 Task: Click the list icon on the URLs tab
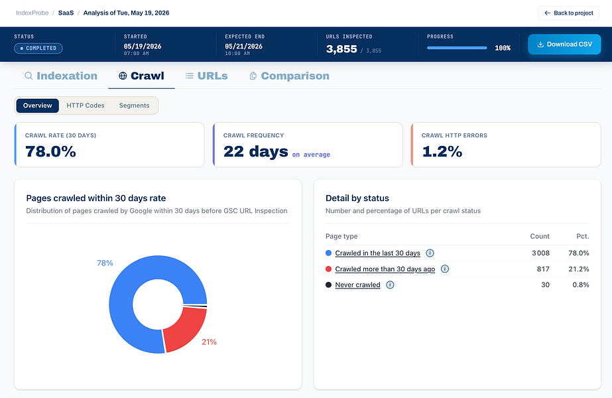tap(189, 76)
